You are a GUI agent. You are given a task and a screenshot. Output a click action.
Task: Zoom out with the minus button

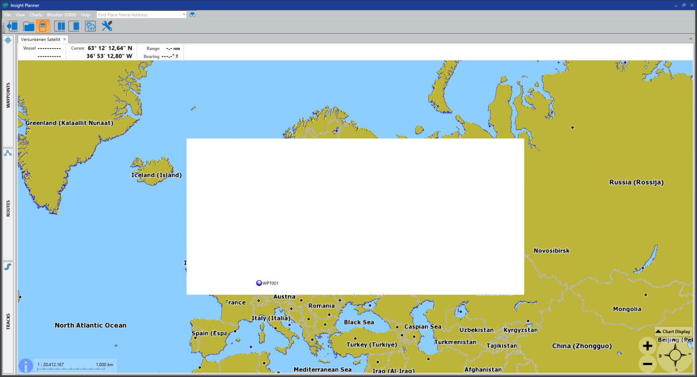pos(647,363)
